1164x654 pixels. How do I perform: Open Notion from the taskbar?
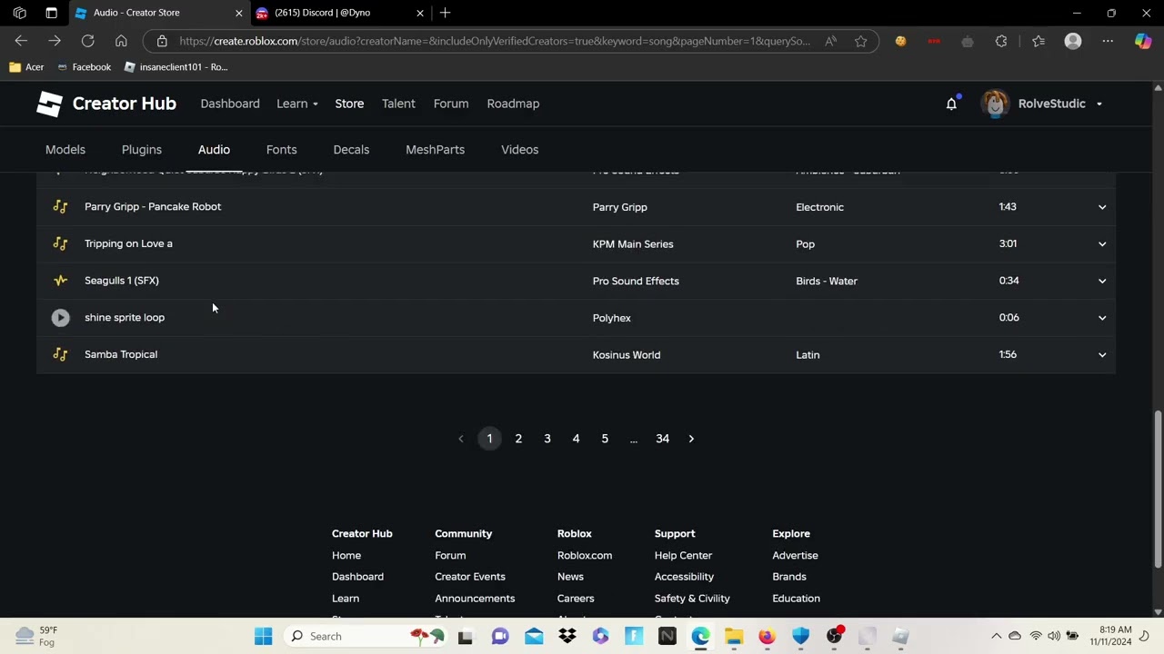[667, 636]
